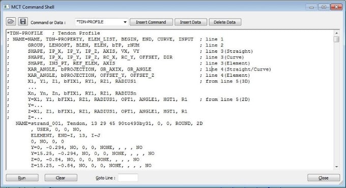The height and width of the screenshot is (188, 346).
Task: Click the 'Y=15.25, -0.294' line
Action: 93,153
